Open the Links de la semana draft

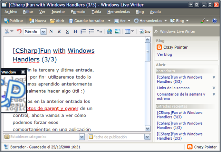pyautogui.click(x=173, y=88)
